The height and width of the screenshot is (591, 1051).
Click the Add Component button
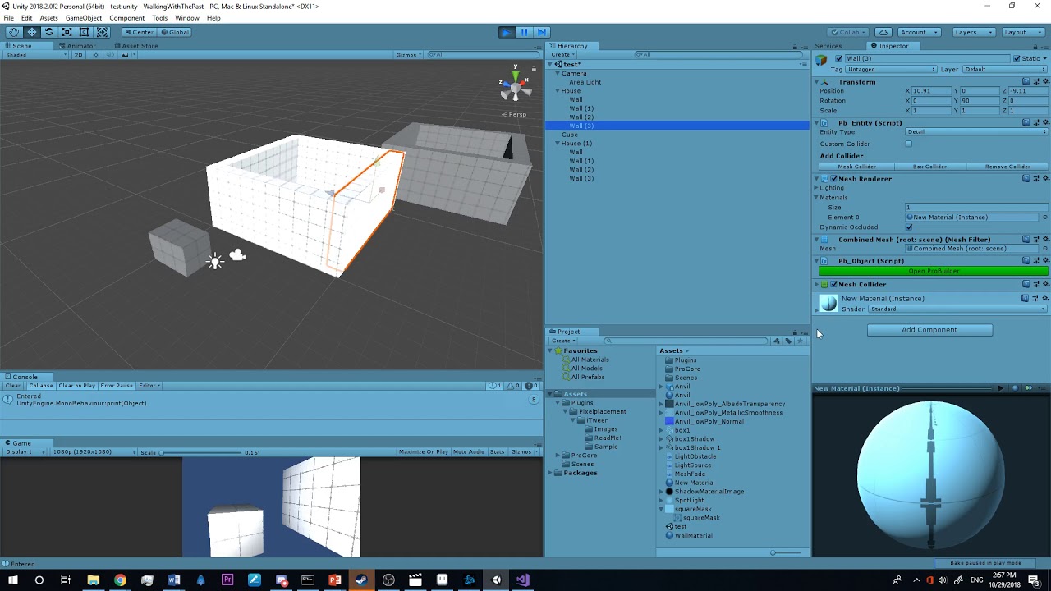coord(929,329)
